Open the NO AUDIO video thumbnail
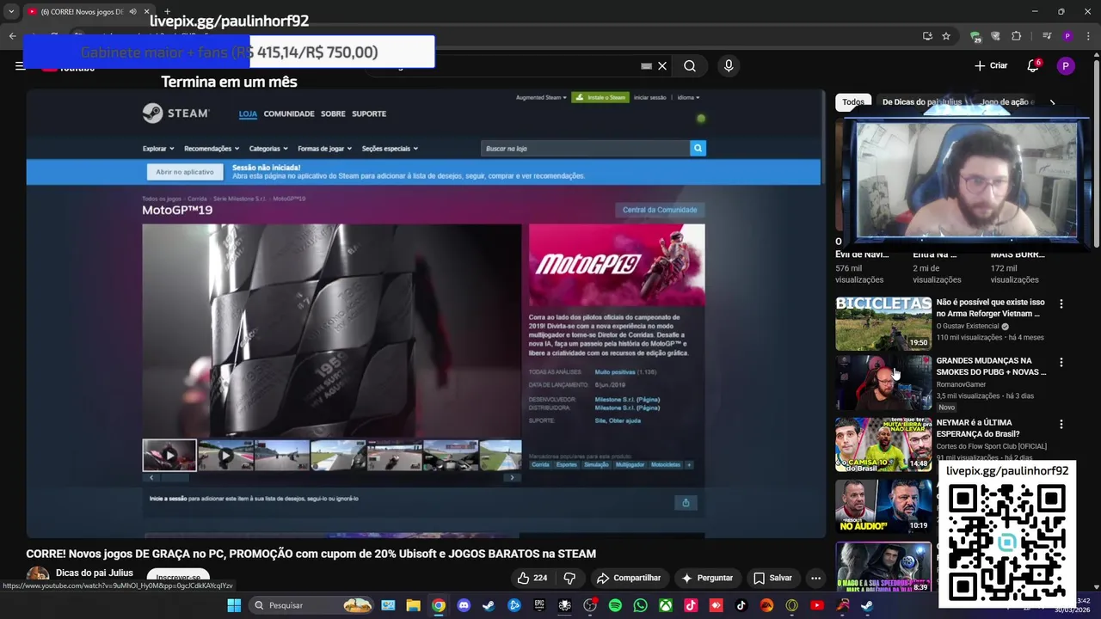 click(x=883, y=506)
